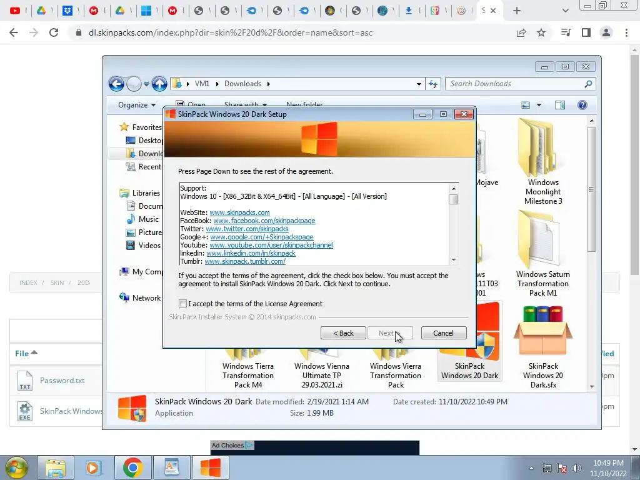Open the Facebook skinpackpage link

[264, 221]
